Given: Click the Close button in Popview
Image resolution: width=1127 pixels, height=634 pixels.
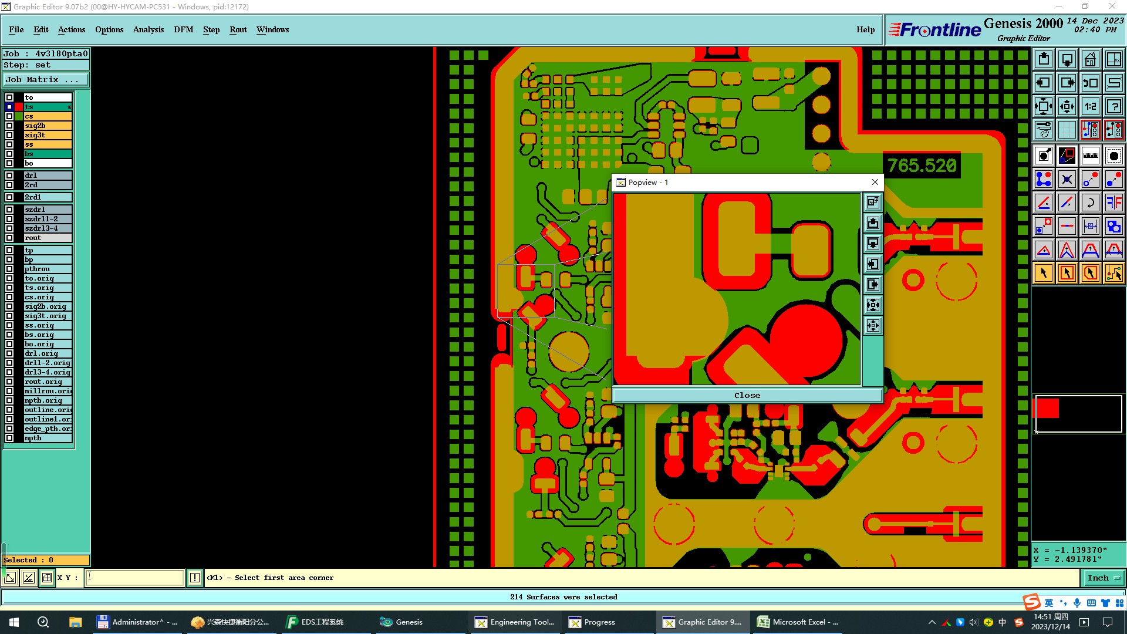Looking at the screenshot, I should point(747,396).
